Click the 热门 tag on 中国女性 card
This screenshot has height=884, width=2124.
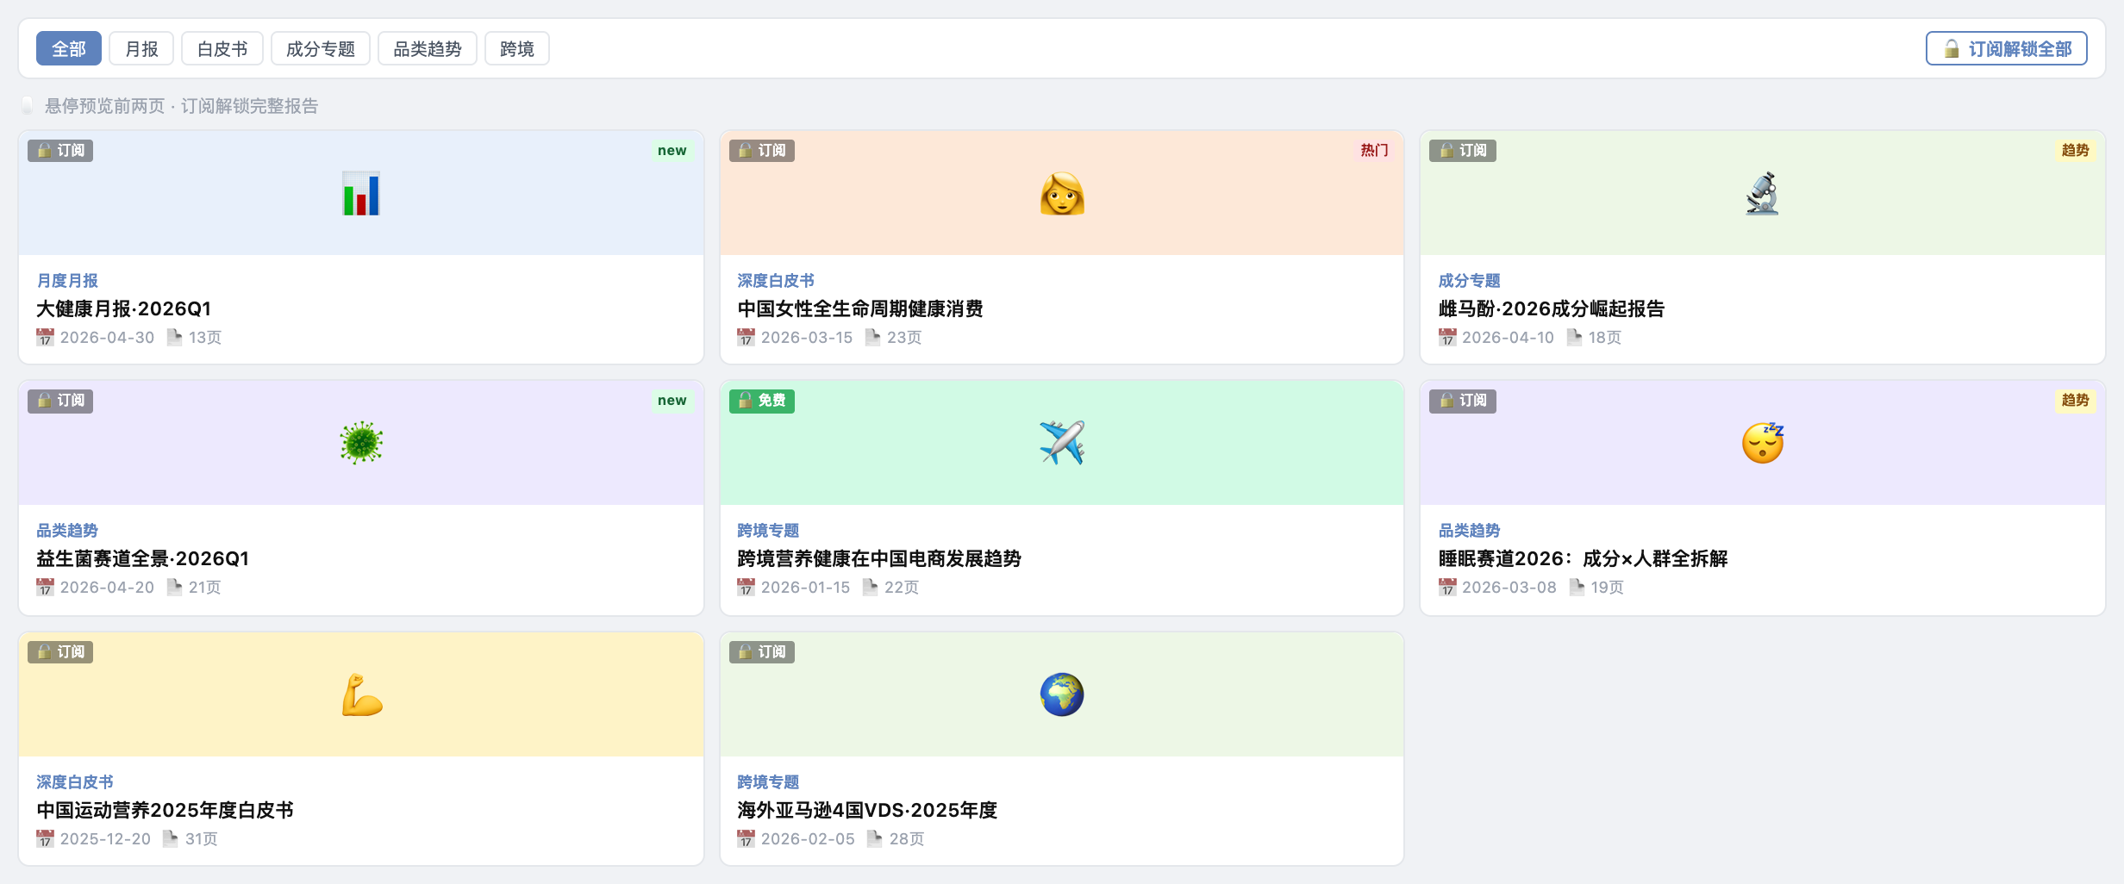[1374, 151]
